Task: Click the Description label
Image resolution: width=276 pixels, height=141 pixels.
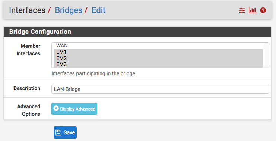Action: (27, 88)
